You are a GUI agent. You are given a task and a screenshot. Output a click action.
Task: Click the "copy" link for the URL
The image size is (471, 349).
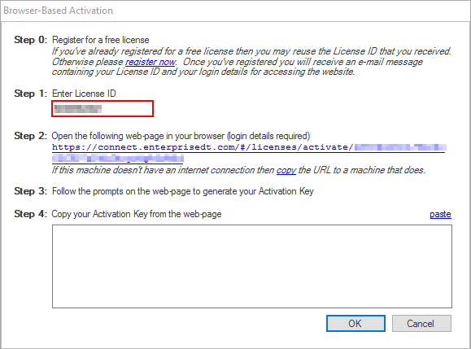[x=286, y=170]
